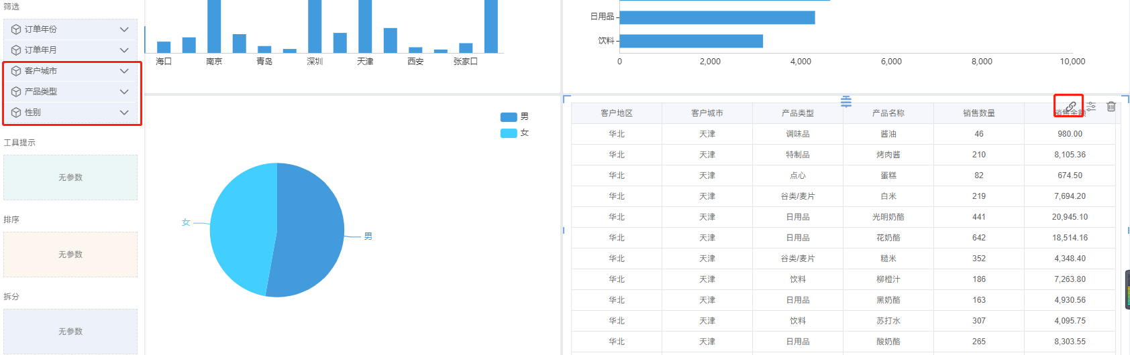Click the cube icon beside 客户城市

point(16,71)
